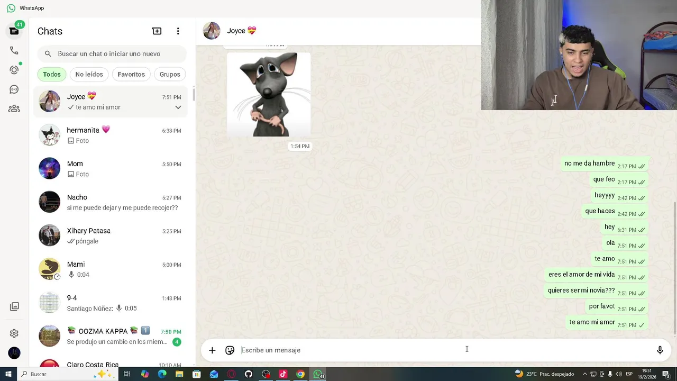Viewport: 677px width, 381px height.
Task: Record a voice message with the microphone
Action: 660,350
